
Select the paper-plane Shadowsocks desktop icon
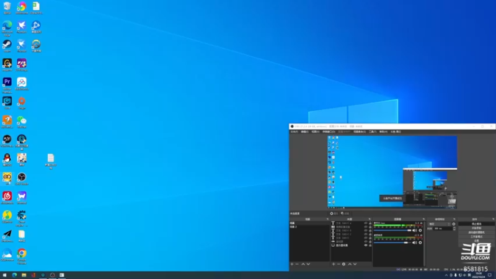[7, 236]
